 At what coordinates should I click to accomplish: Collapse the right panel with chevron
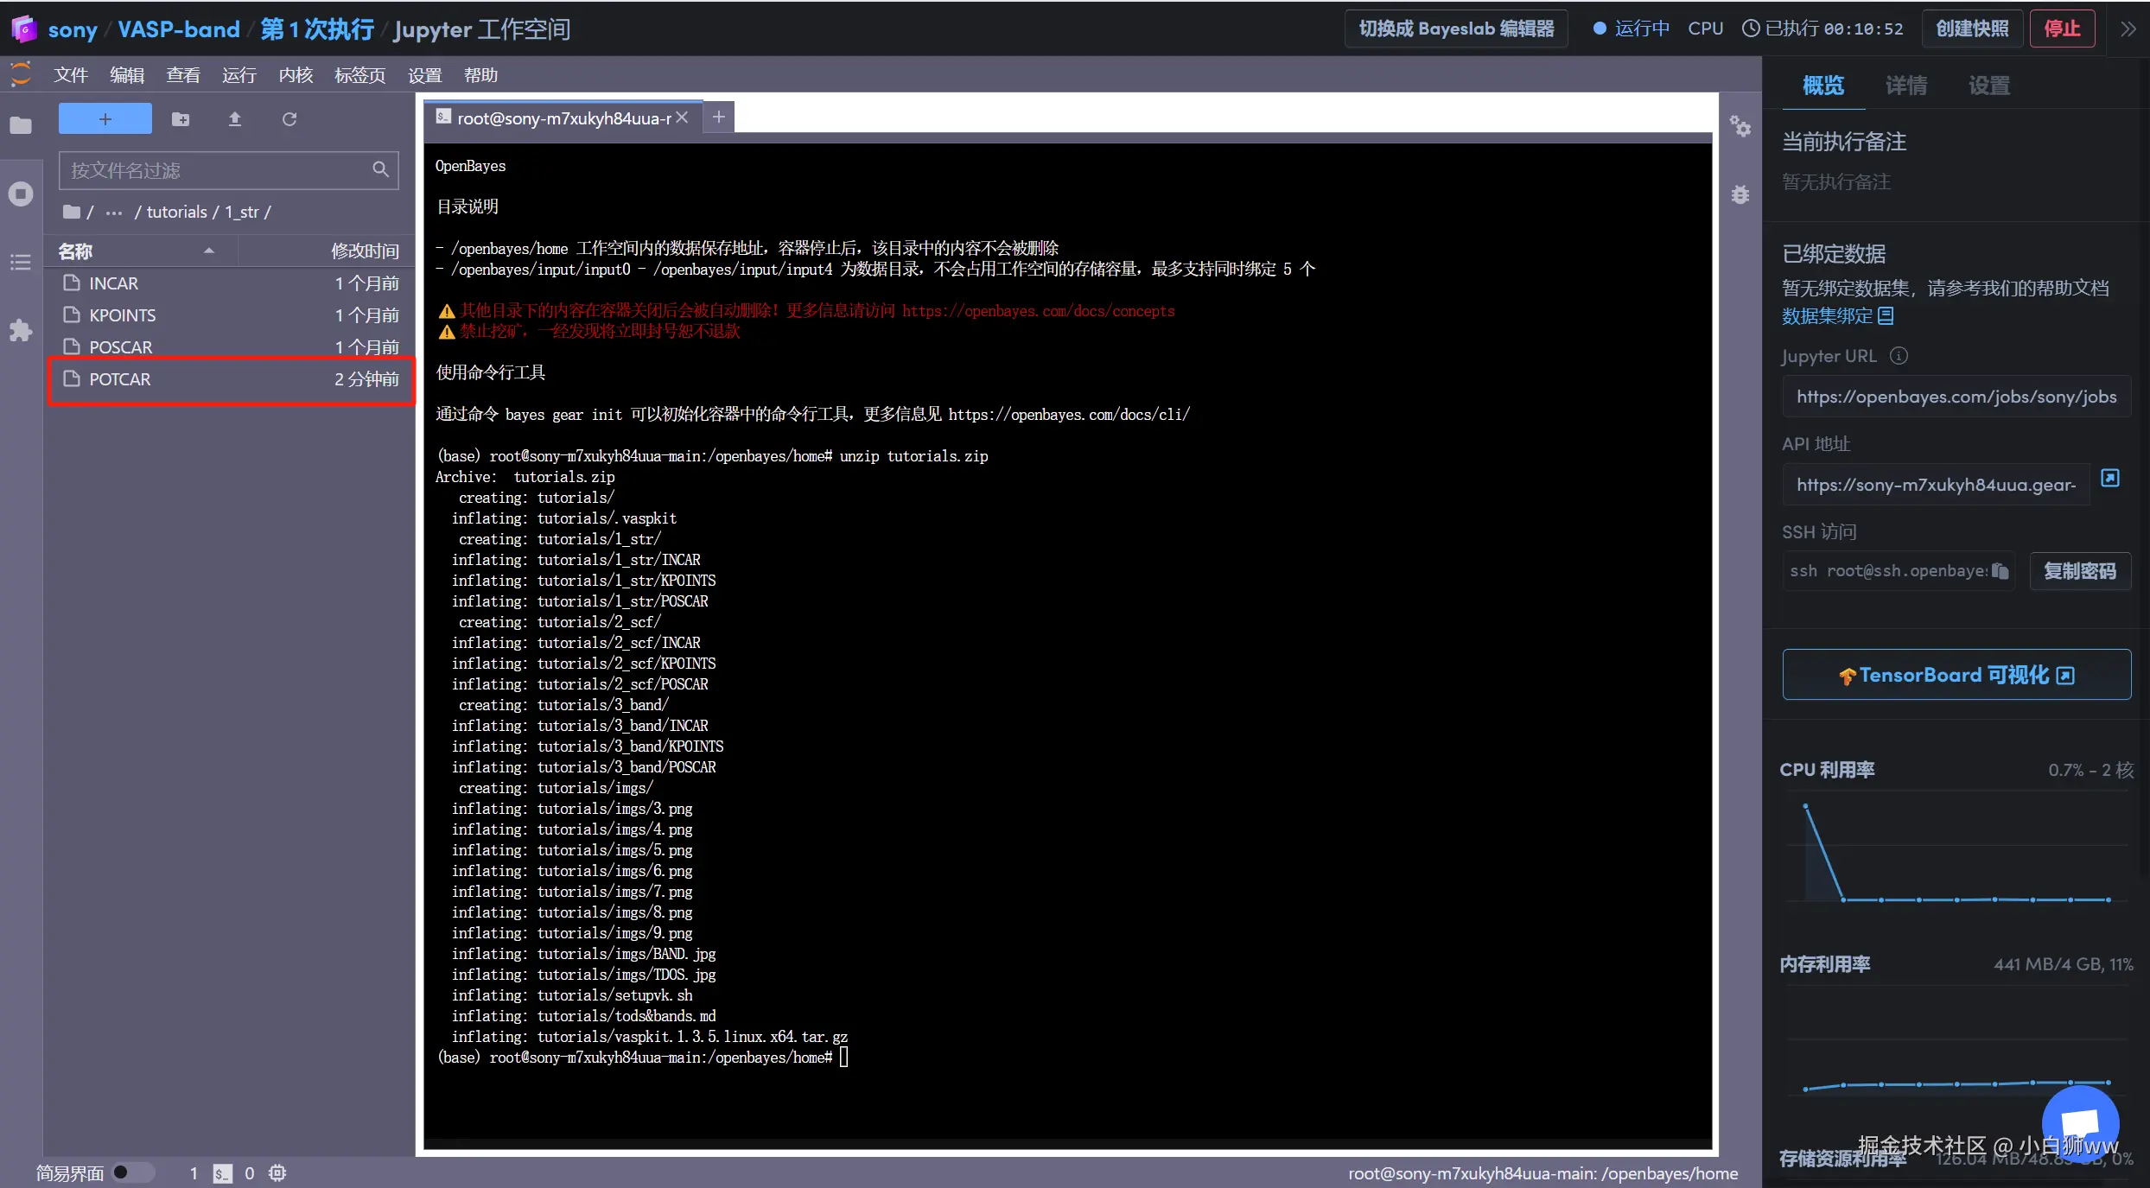point(2128,29)
